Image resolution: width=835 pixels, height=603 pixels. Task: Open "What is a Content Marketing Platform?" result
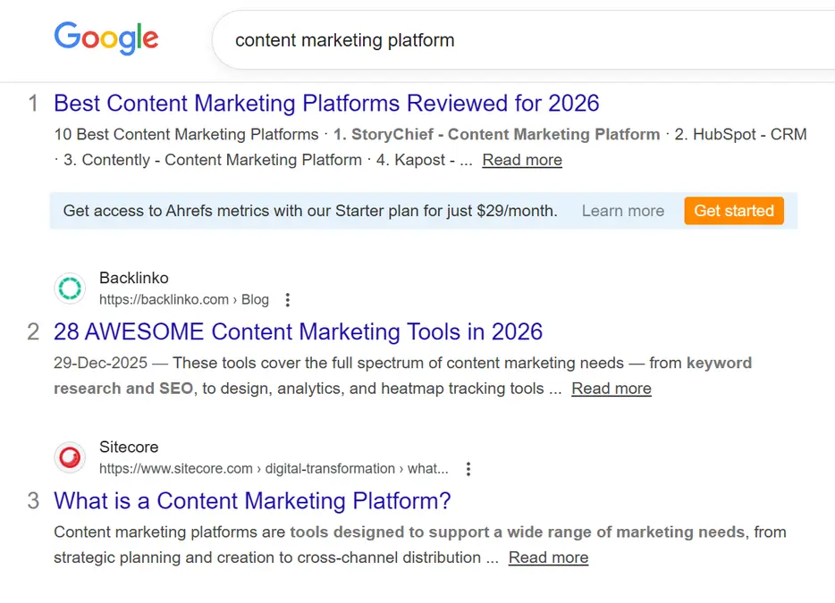click(x=252, y=500)
